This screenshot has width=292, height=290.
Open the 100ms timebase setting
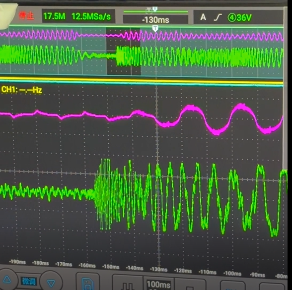(x=158, y=285)
